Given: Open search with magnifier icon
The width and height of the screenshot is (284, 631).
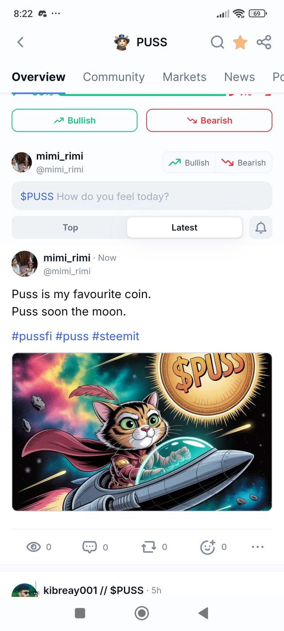Looking at the screenshot, I should tap(217, 42).
